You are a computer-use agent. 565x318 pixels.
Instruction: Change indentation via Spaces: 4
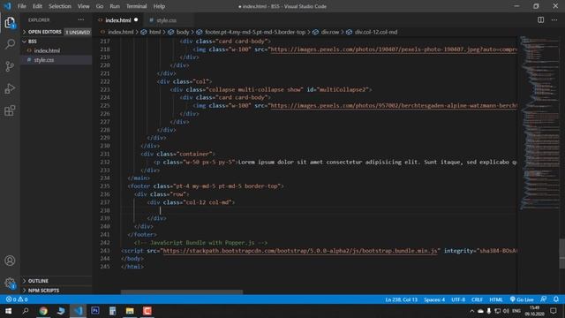434,299
